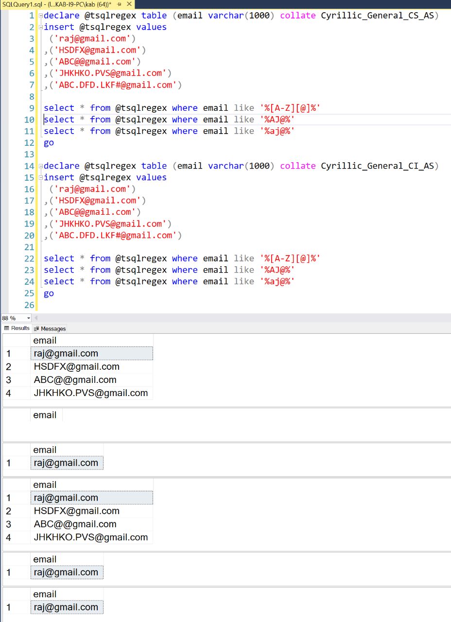Click the Messages tab icon
The width and height of the screenshot is (451, 622).
(37, 329)
